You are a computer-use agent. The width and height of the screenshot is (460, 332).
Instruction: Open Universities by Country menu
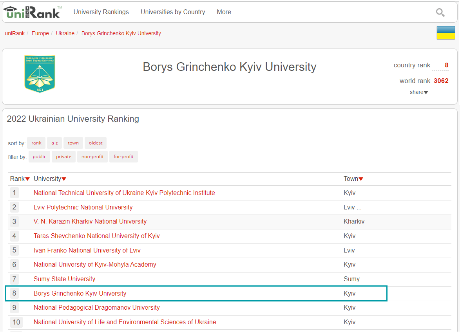[173, 12]
